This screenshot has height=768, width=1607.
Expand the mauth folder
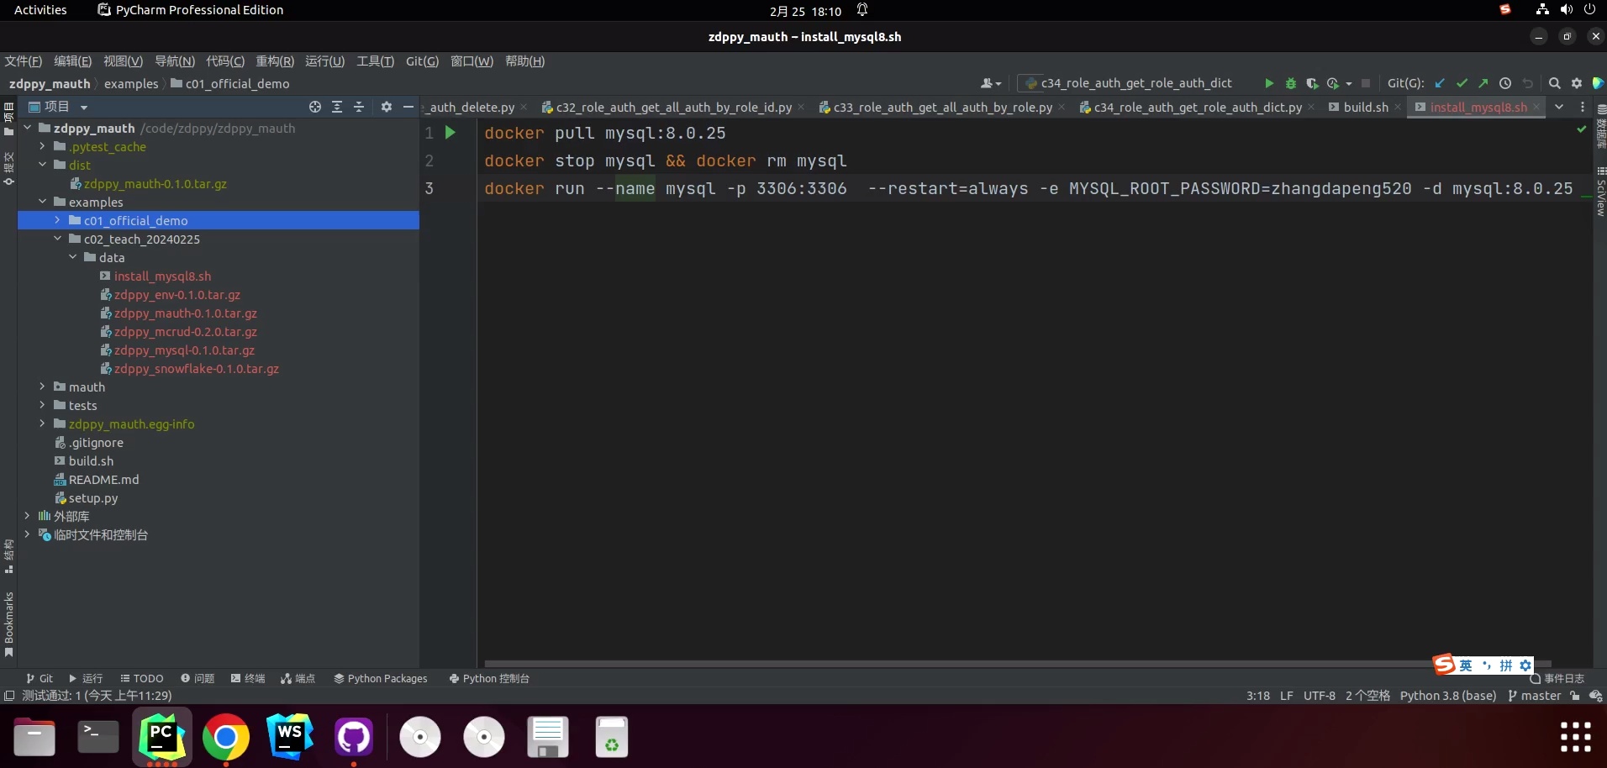(x=42, y=387)
